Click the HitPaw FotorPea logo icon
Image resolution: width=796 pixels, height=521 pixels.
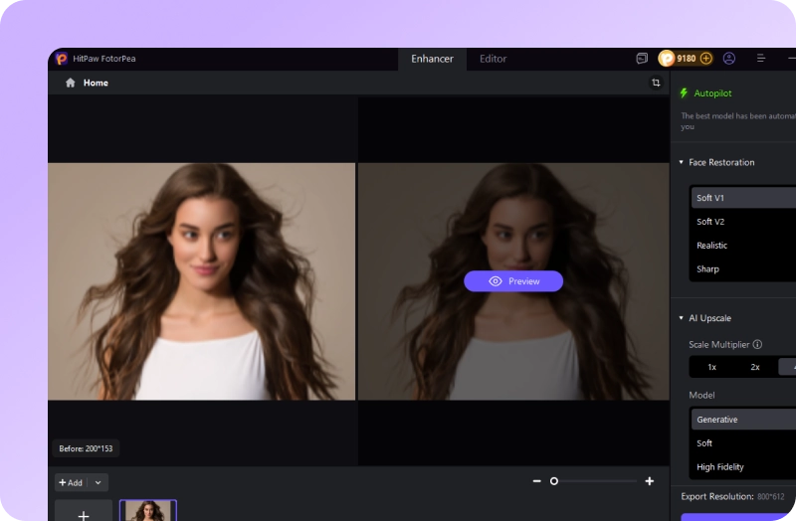pos(62,59)
